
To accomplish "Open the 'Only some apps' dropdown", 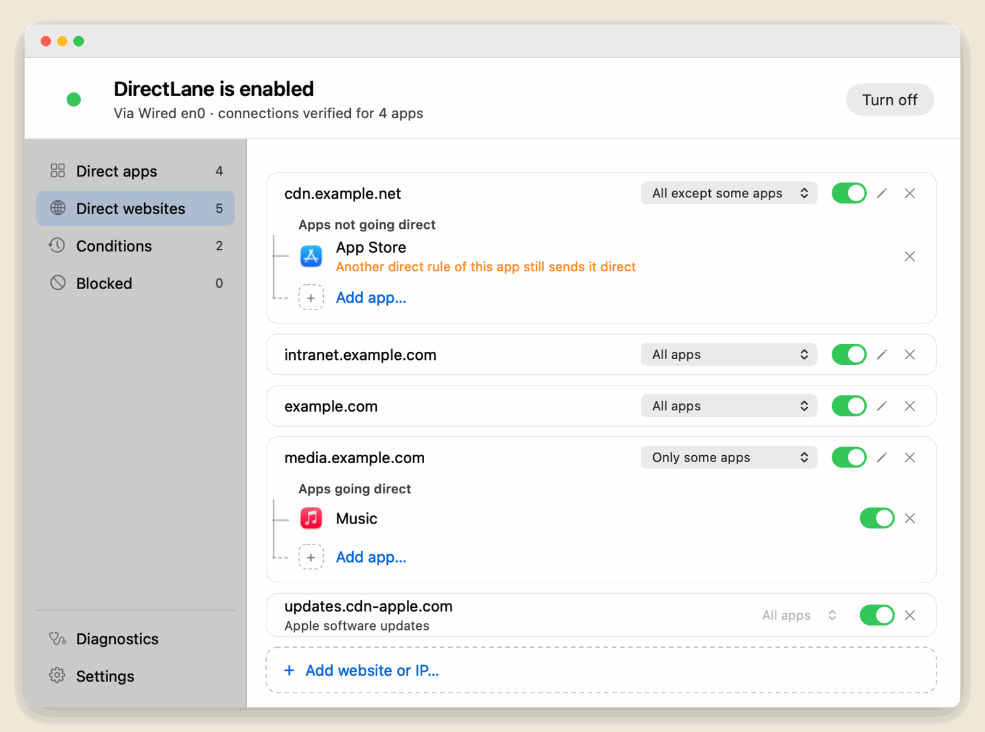I will click(729, 458).
